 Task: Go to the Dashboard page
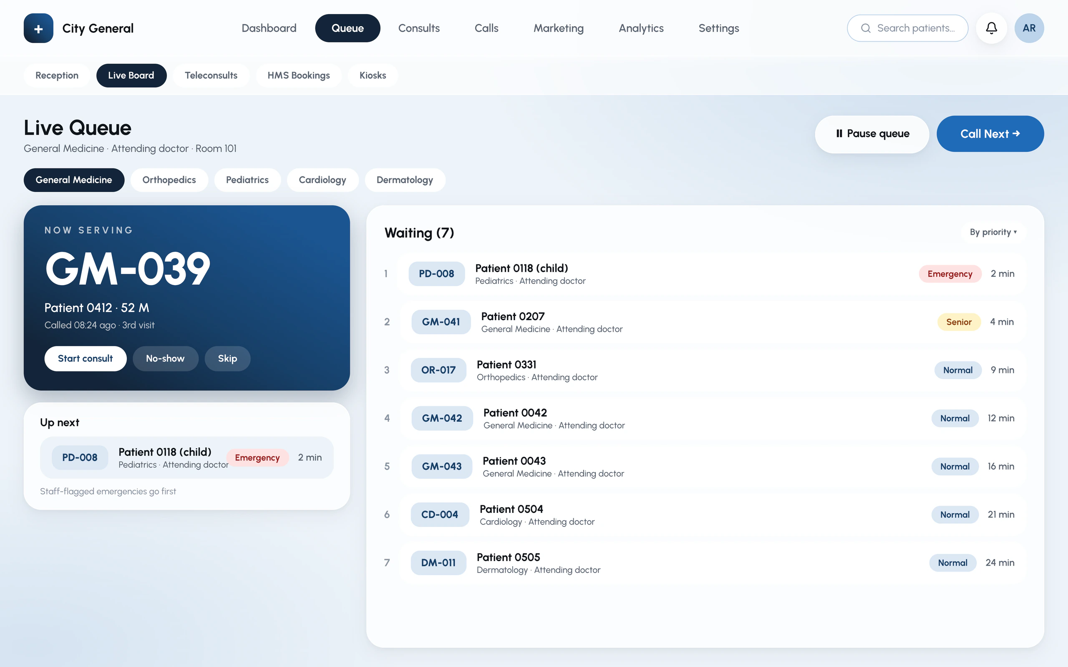[x=269, y=28]
